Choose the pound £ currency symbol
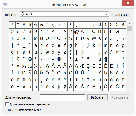136x116 pixels. [x=111, y=52]
